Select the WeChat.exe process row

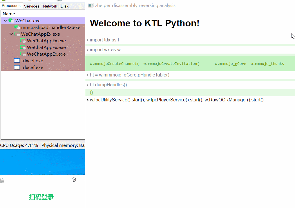click(43, 21)
